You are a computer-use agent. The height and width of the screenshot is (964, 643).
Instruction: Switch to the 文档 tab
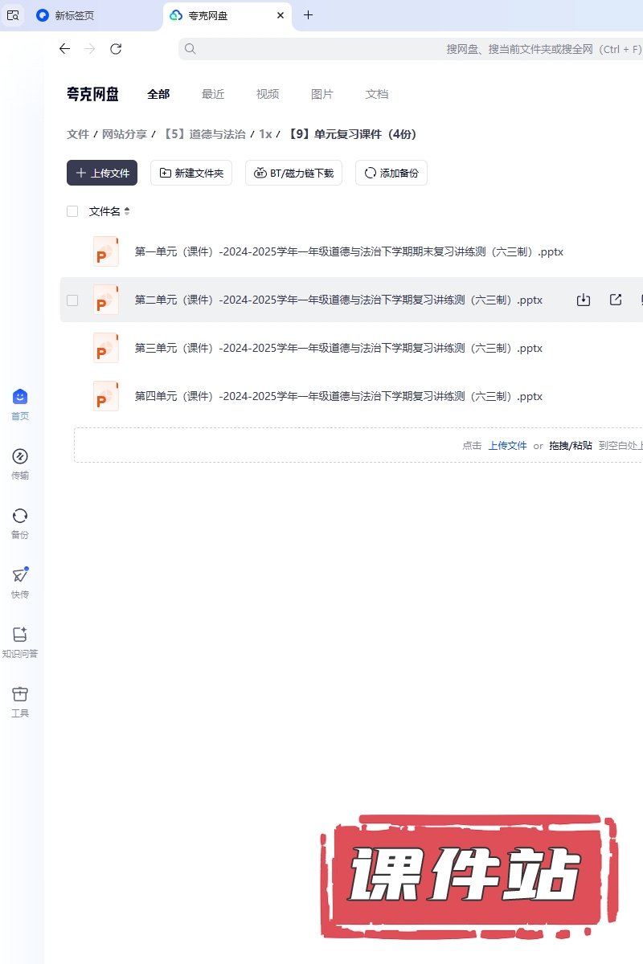377,94
